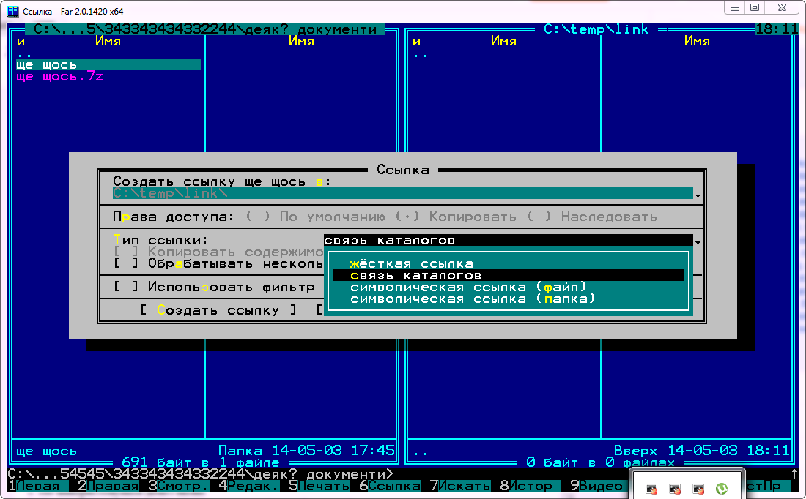Pick символическая ссылка (файл) in the list
Viewport: 806px width, 499px height.
[x=468, y=287]
